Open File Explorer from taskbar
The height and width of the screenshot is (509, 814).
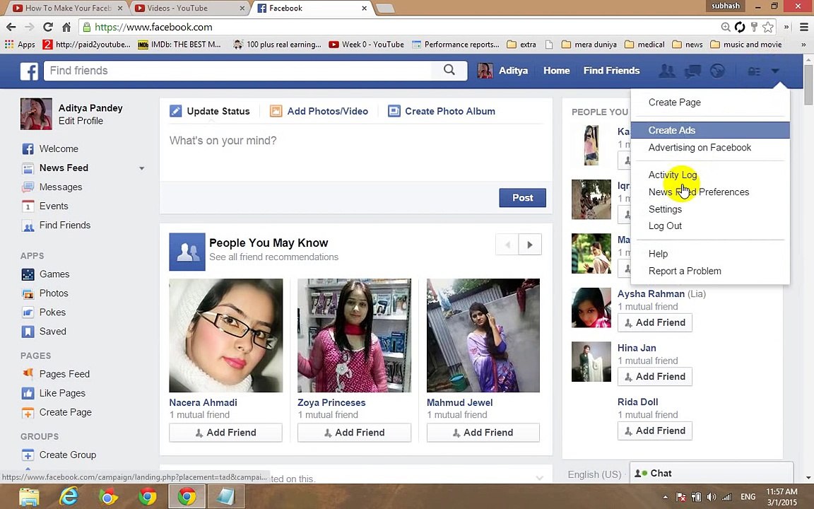click(29, 497)
